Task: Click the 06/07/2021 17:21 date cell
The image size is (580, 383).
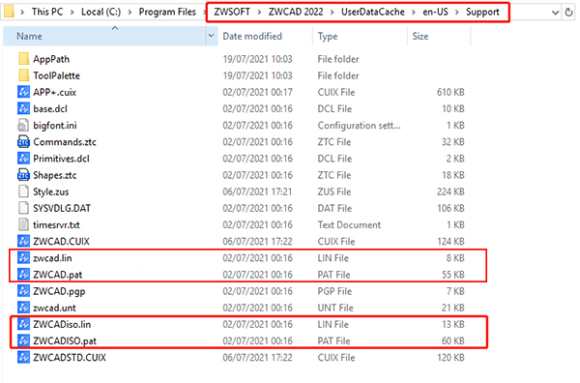Action: (x=257, y=191)
